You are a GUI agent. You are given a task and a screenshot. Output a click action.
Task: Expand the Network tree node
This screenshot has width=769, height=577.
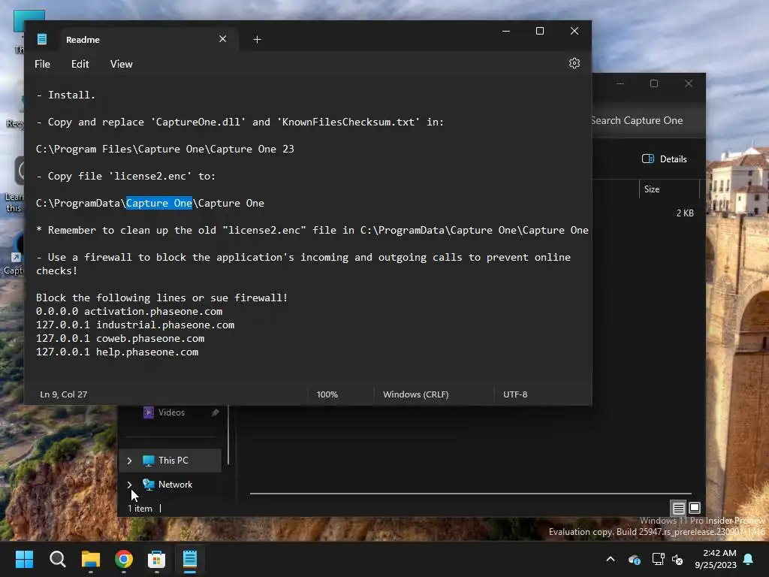[129, 485]
